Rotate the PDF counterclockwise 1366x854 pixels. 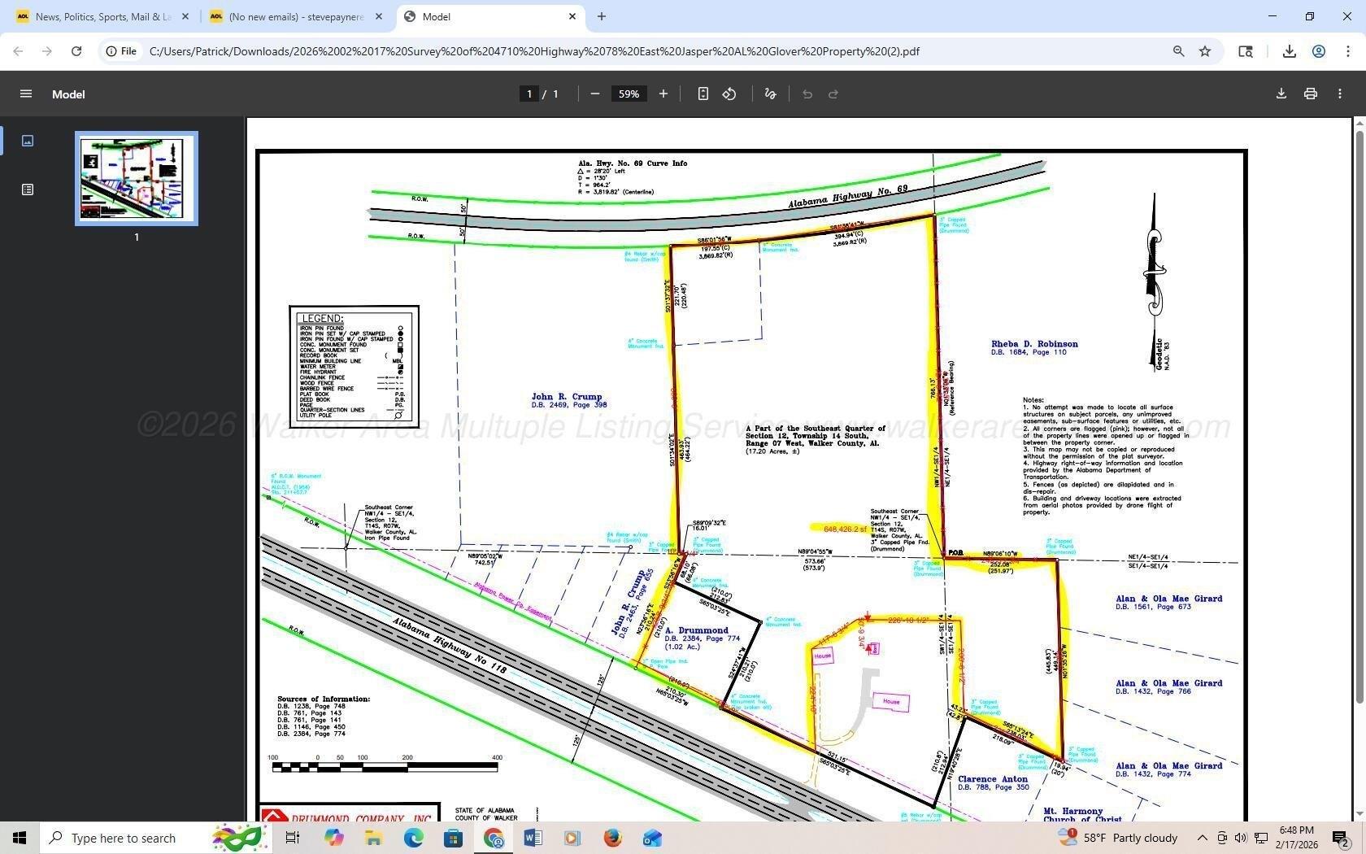(729, 94)
